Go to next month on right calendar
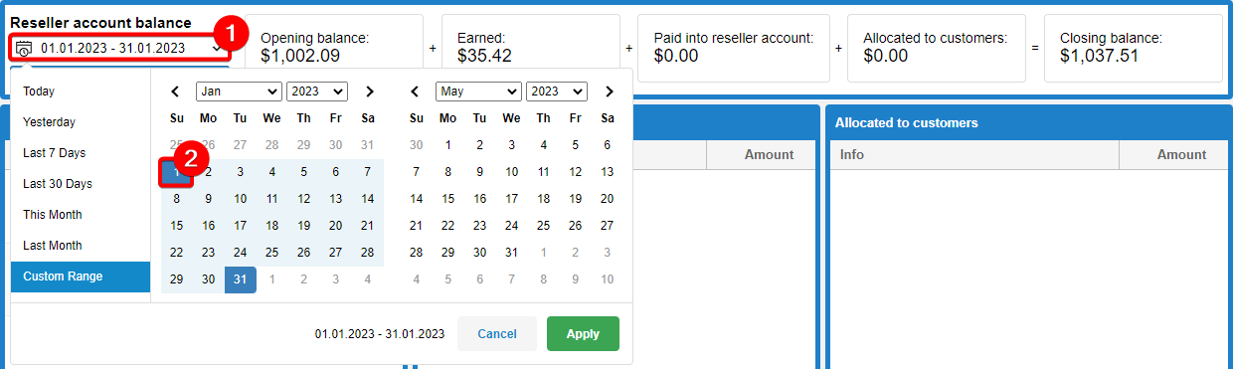 click(x=609, y=92)
